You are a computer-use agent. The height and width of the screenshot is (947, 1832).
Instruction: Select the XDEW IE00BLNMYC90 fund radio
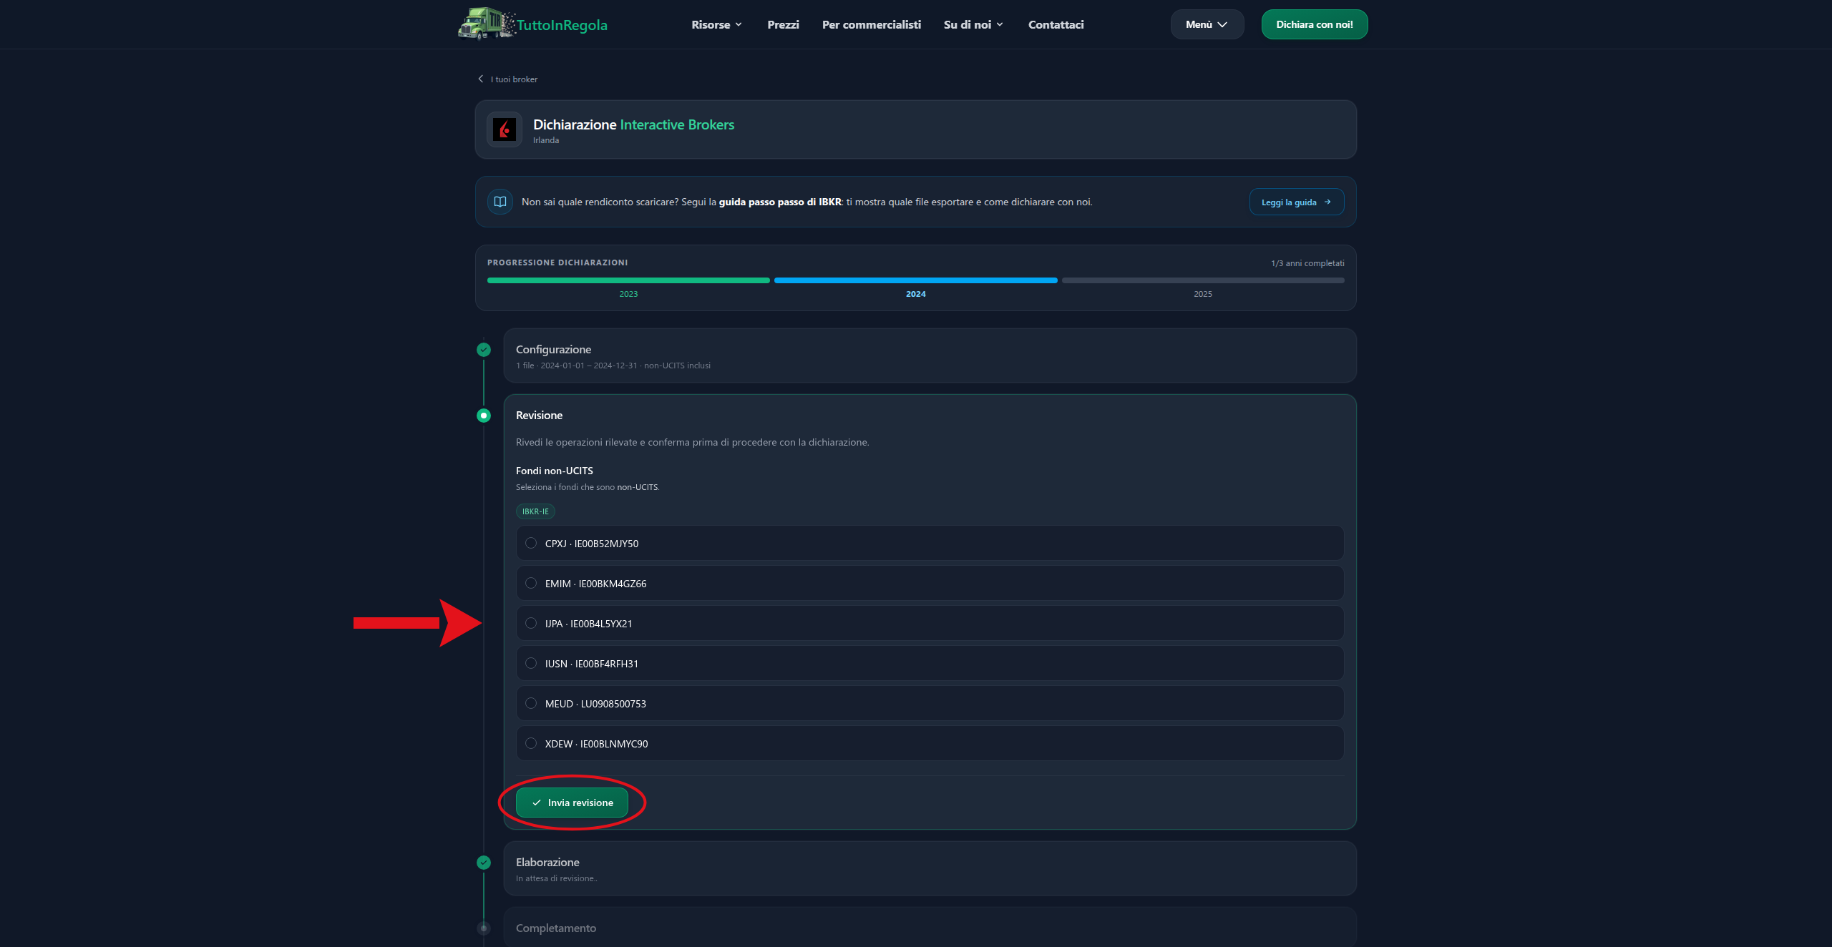[x=531, y=743]
